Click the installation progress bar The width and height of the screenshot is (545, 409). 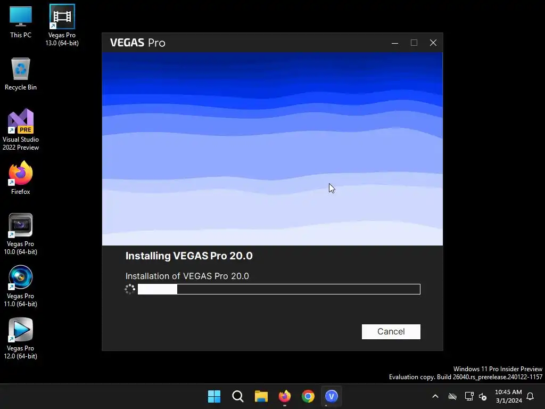tap(279, 289)
